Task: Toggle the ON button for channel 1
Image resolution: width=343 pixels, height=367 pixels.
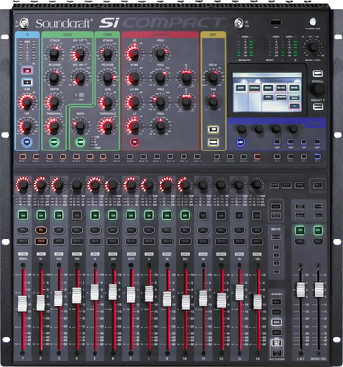Action: tap(23, 215)
